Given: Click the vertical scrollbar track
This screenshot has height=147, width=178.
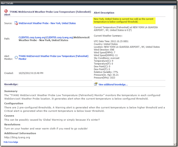Looking at the screenshot, I should tap(175, 76).
